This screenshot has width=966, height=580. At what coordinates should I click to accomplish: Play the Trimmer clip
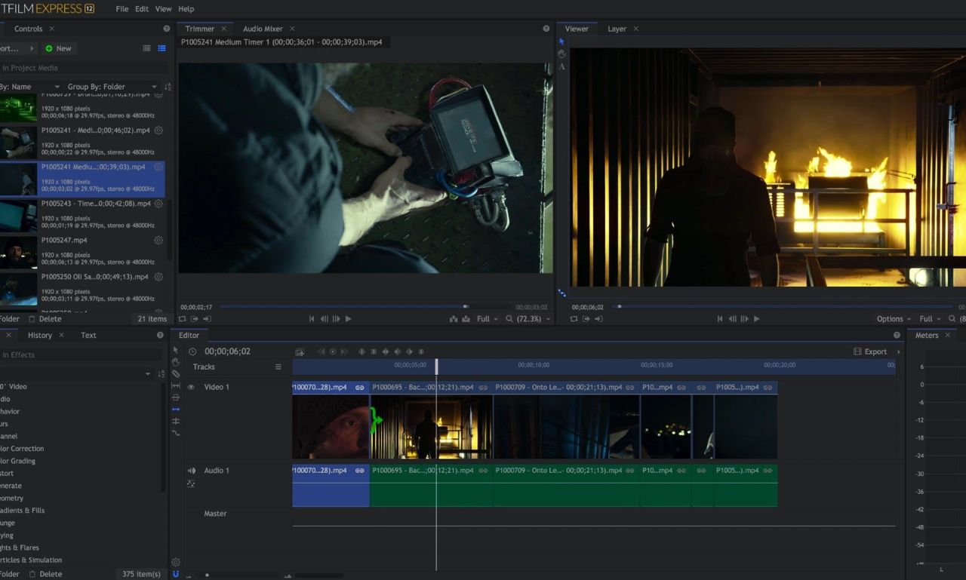[348, 319]
